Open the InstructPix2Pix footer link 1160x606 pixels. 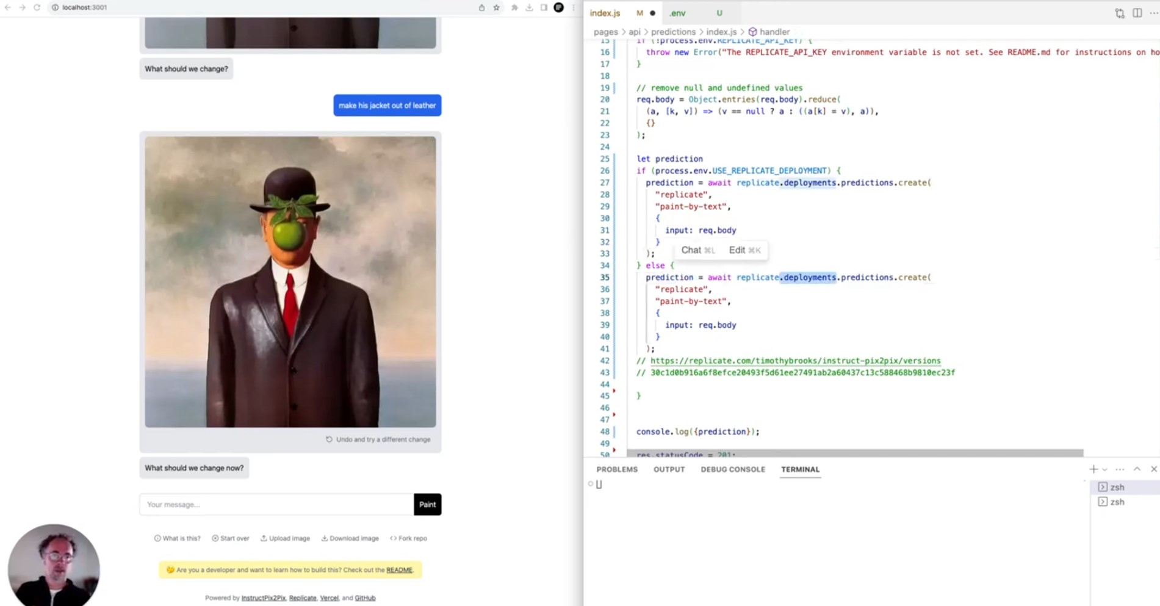point(264,598)
